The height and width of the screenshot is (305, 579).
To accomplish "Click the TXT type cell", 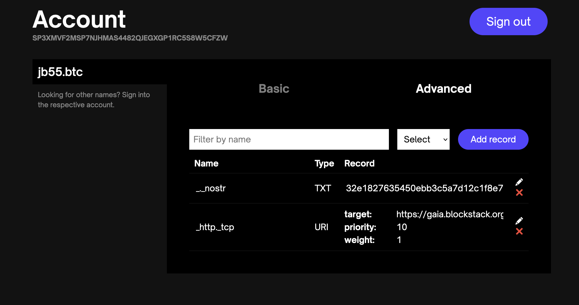I will (x=323, y=188).
